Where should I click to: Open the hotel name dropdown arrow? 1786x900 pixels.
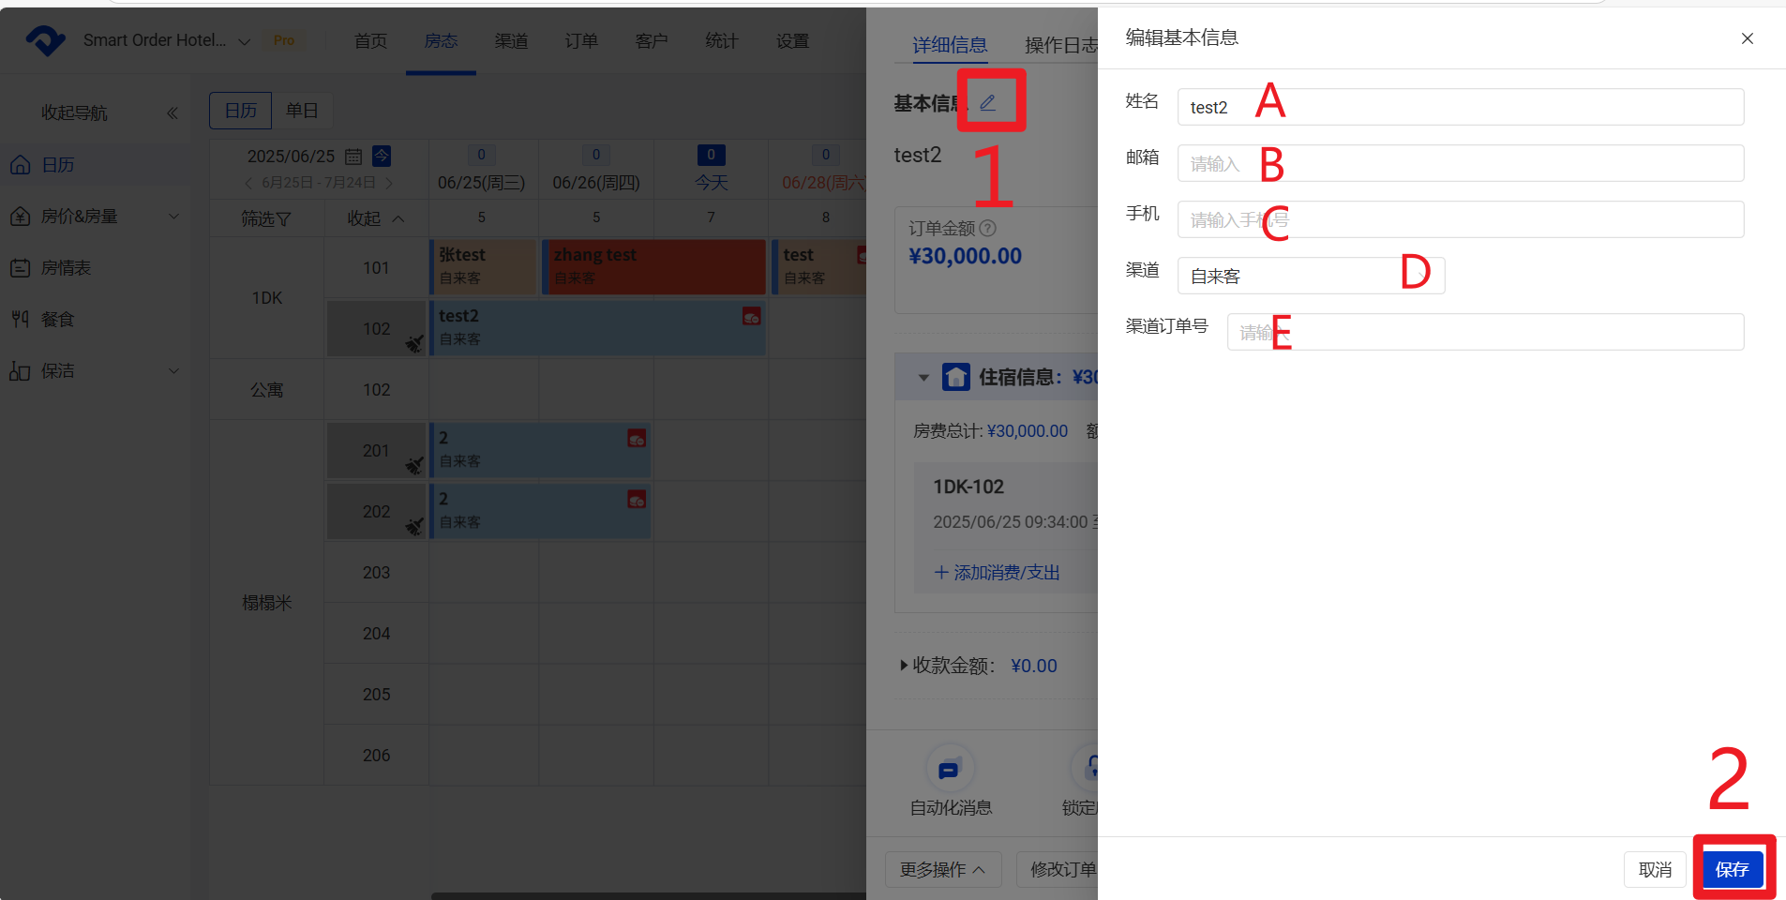pos(245,41)
